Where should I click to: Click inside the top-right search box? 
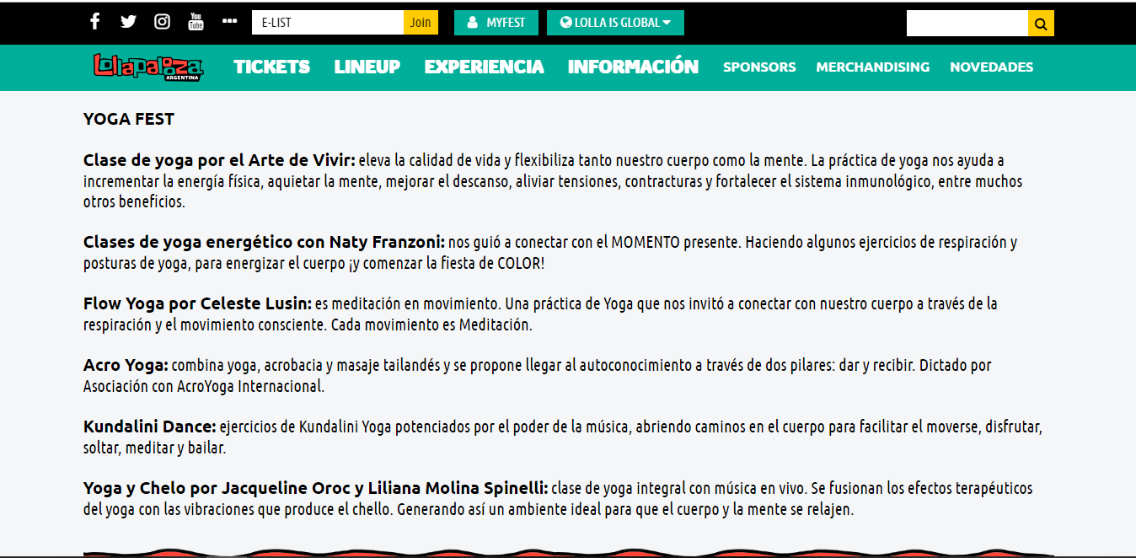pyautogui.click(x=967, y=24)
